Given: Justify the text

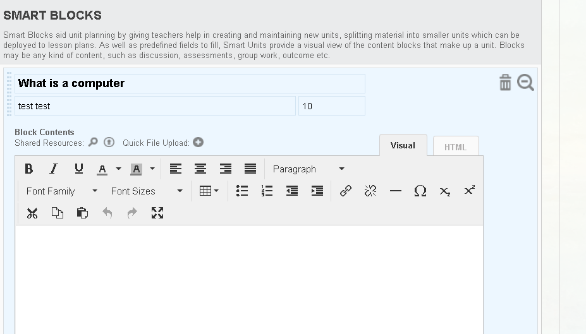Looking at the screenshot, I should coord(250,169).
